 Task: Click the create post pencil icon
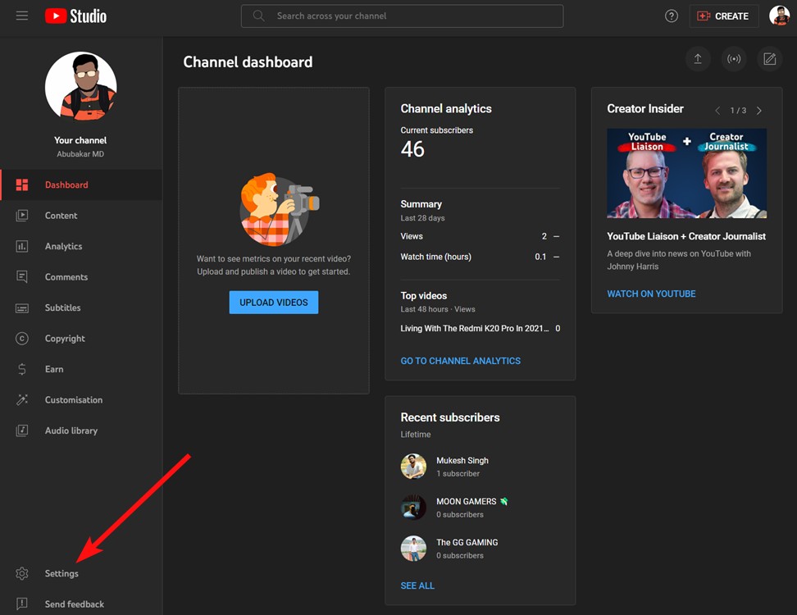[x=770, y=59]
